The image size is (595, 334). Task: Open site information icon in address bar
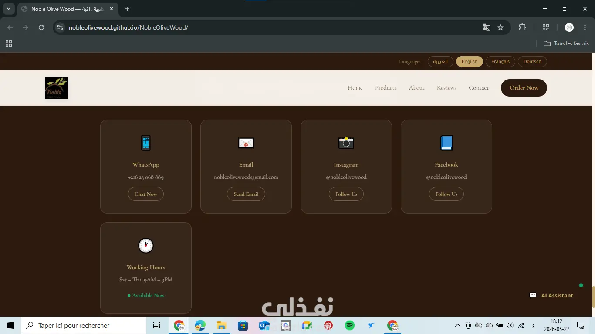[61, 27]
